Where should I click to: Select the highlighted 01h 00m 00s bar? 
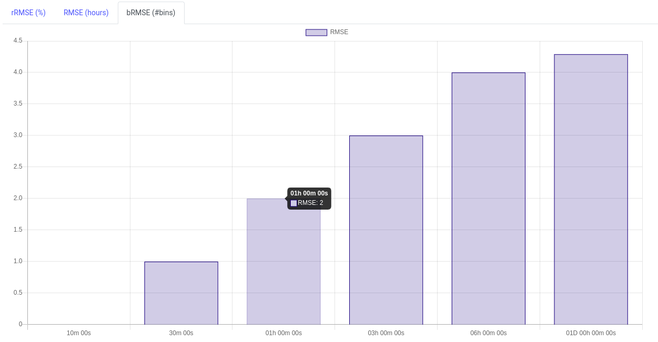point(284,263)
